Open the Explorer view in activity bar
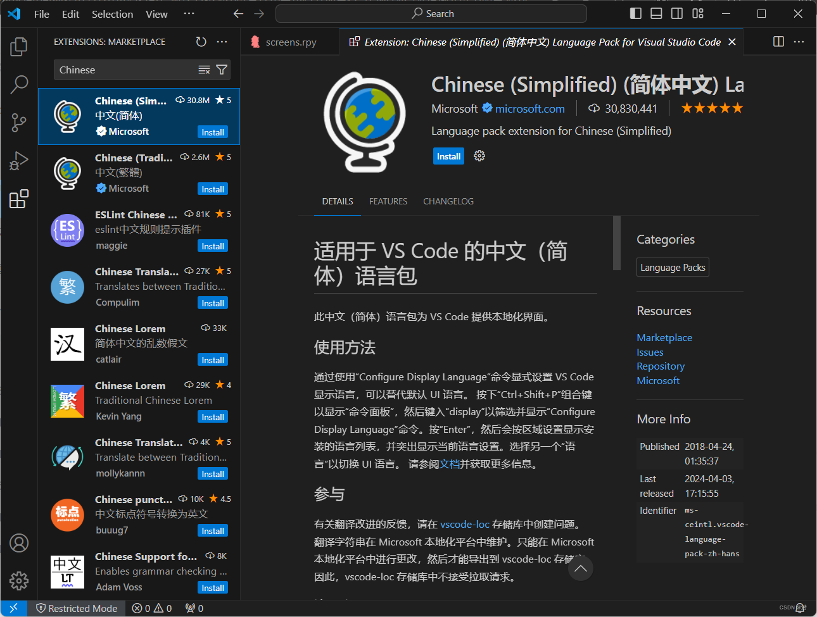 pos(19,46)
